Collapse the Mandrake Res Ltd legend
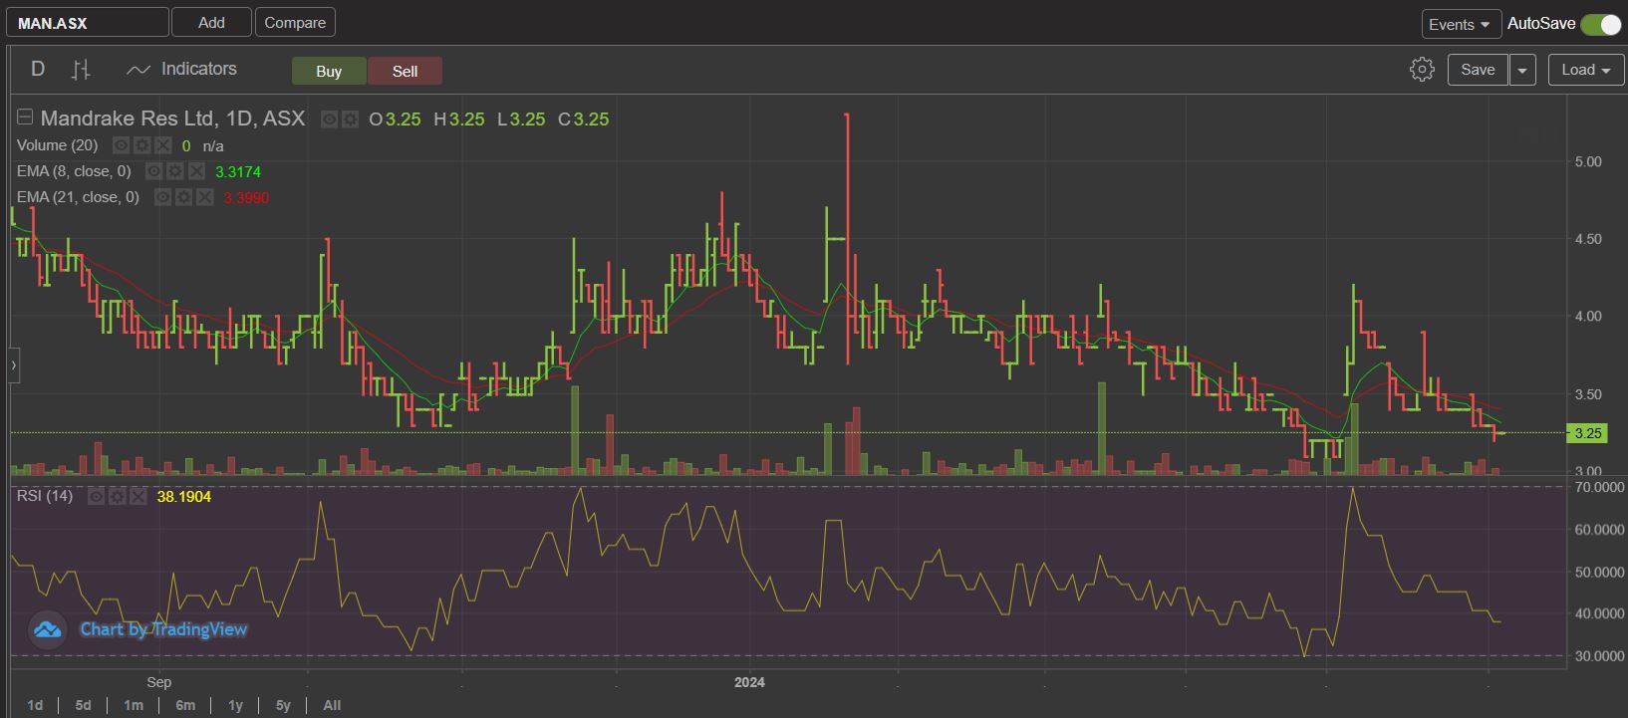 [25, 118]
